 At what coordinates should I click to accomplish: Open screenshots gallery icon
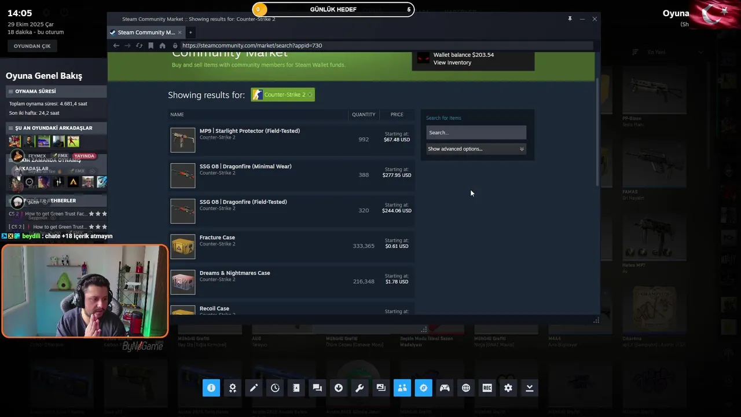(x=381, y=388)
